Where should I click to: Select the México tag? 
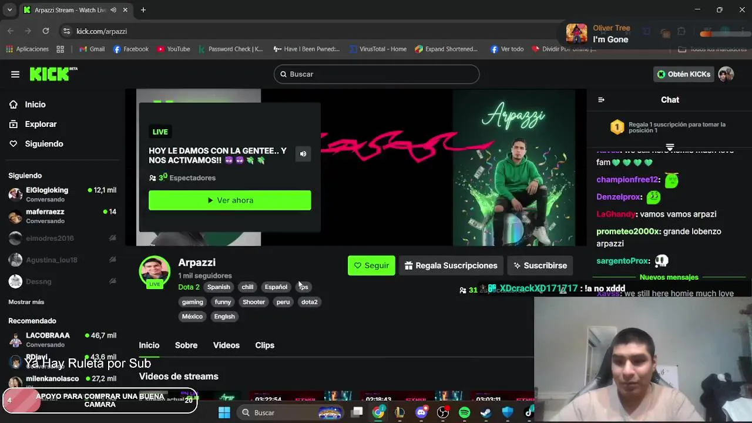point(192,317)
